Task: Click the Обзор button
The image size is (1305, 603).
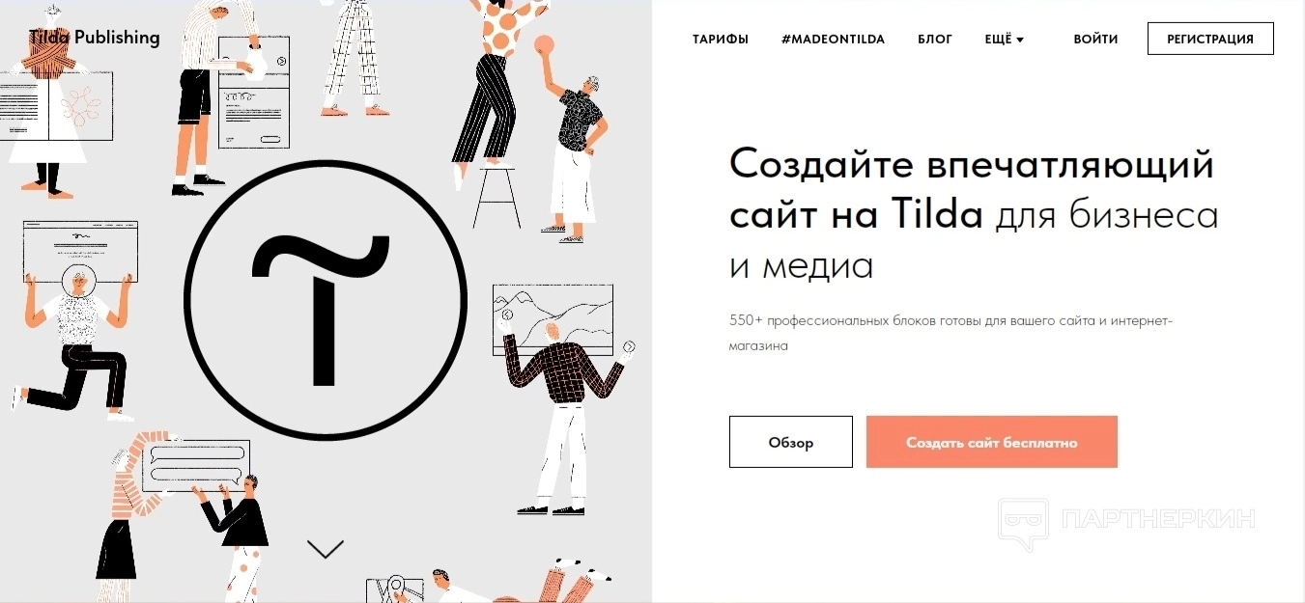Action: tap(791, 442)
